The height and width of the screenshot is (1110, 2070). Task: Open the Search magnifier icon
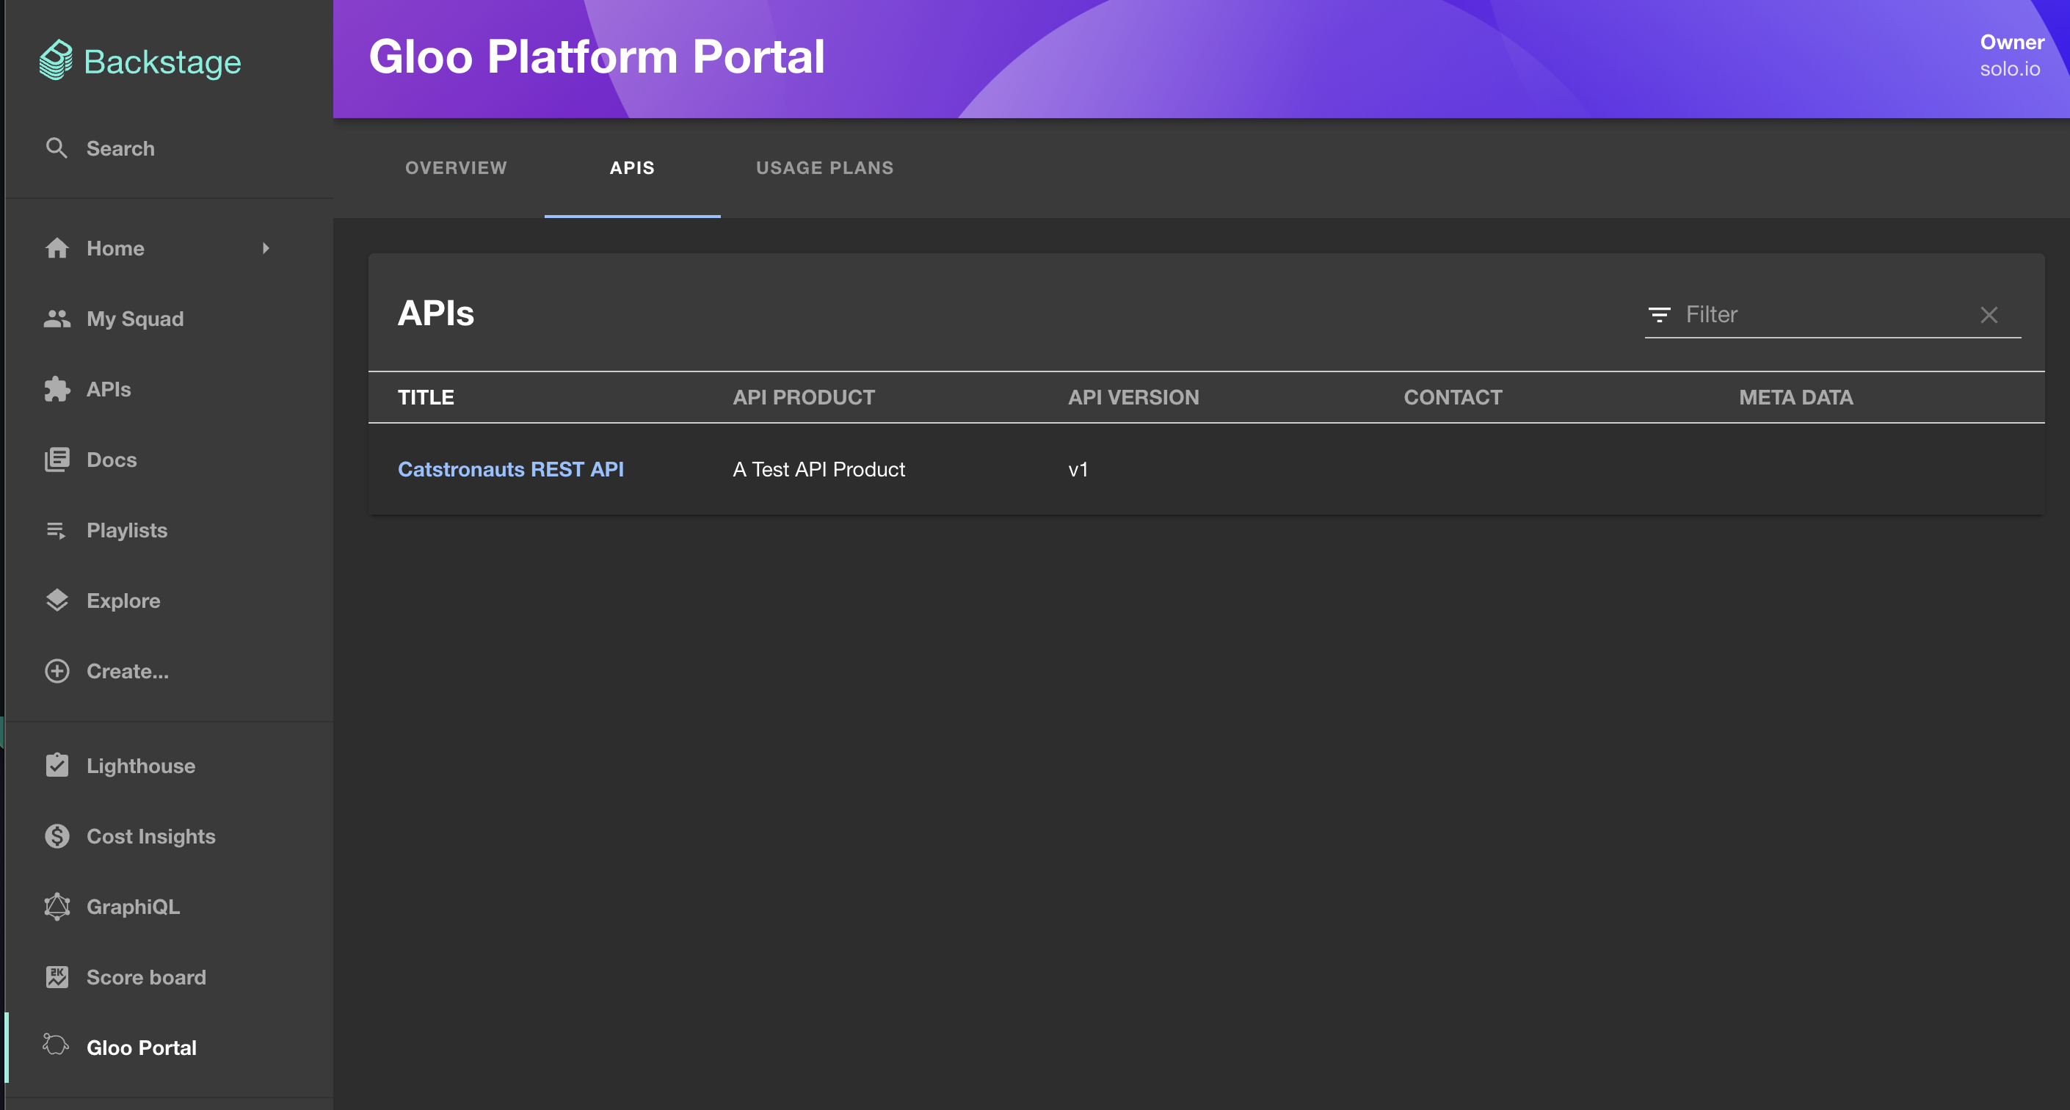tap(57, 148)
